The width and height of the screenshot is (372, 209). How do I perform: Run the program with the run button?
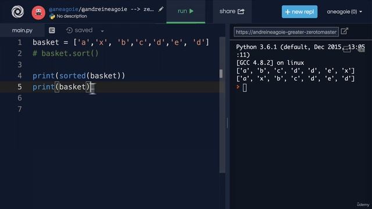point(186,11)
